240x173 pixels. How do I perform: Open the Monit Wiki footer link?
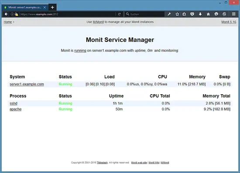click(154, 163)
